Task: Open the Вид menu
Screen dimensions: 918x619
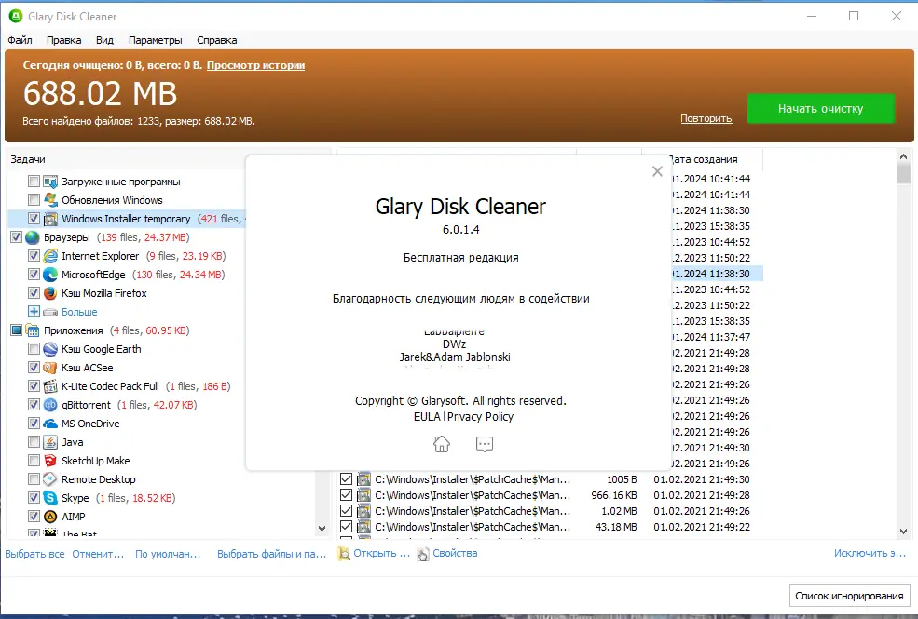Action: coord(104,40)
